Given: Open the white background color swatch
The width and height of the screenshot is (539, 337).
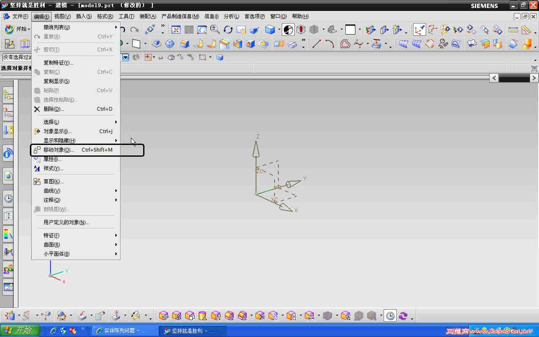Looking at the screenshot, I should 350,29.
